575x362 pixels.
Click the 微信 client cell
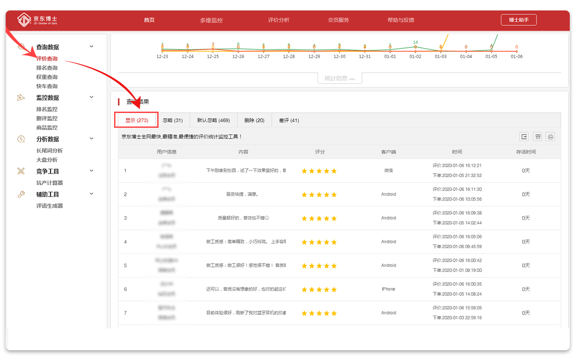point(389,171)
